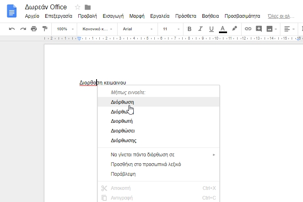This screenshot has width=303, height=202.
Task: Choose suggestion 'Διορθωτή' from context menu
Action: coord(122,121)
